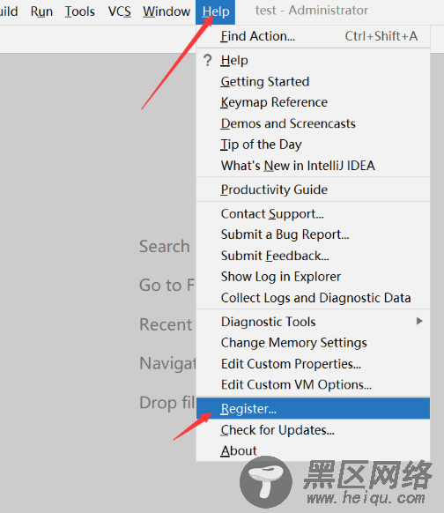Click the question mark Help icon
The width and height of the screenshot is (444, 513).
pos(208,61)
